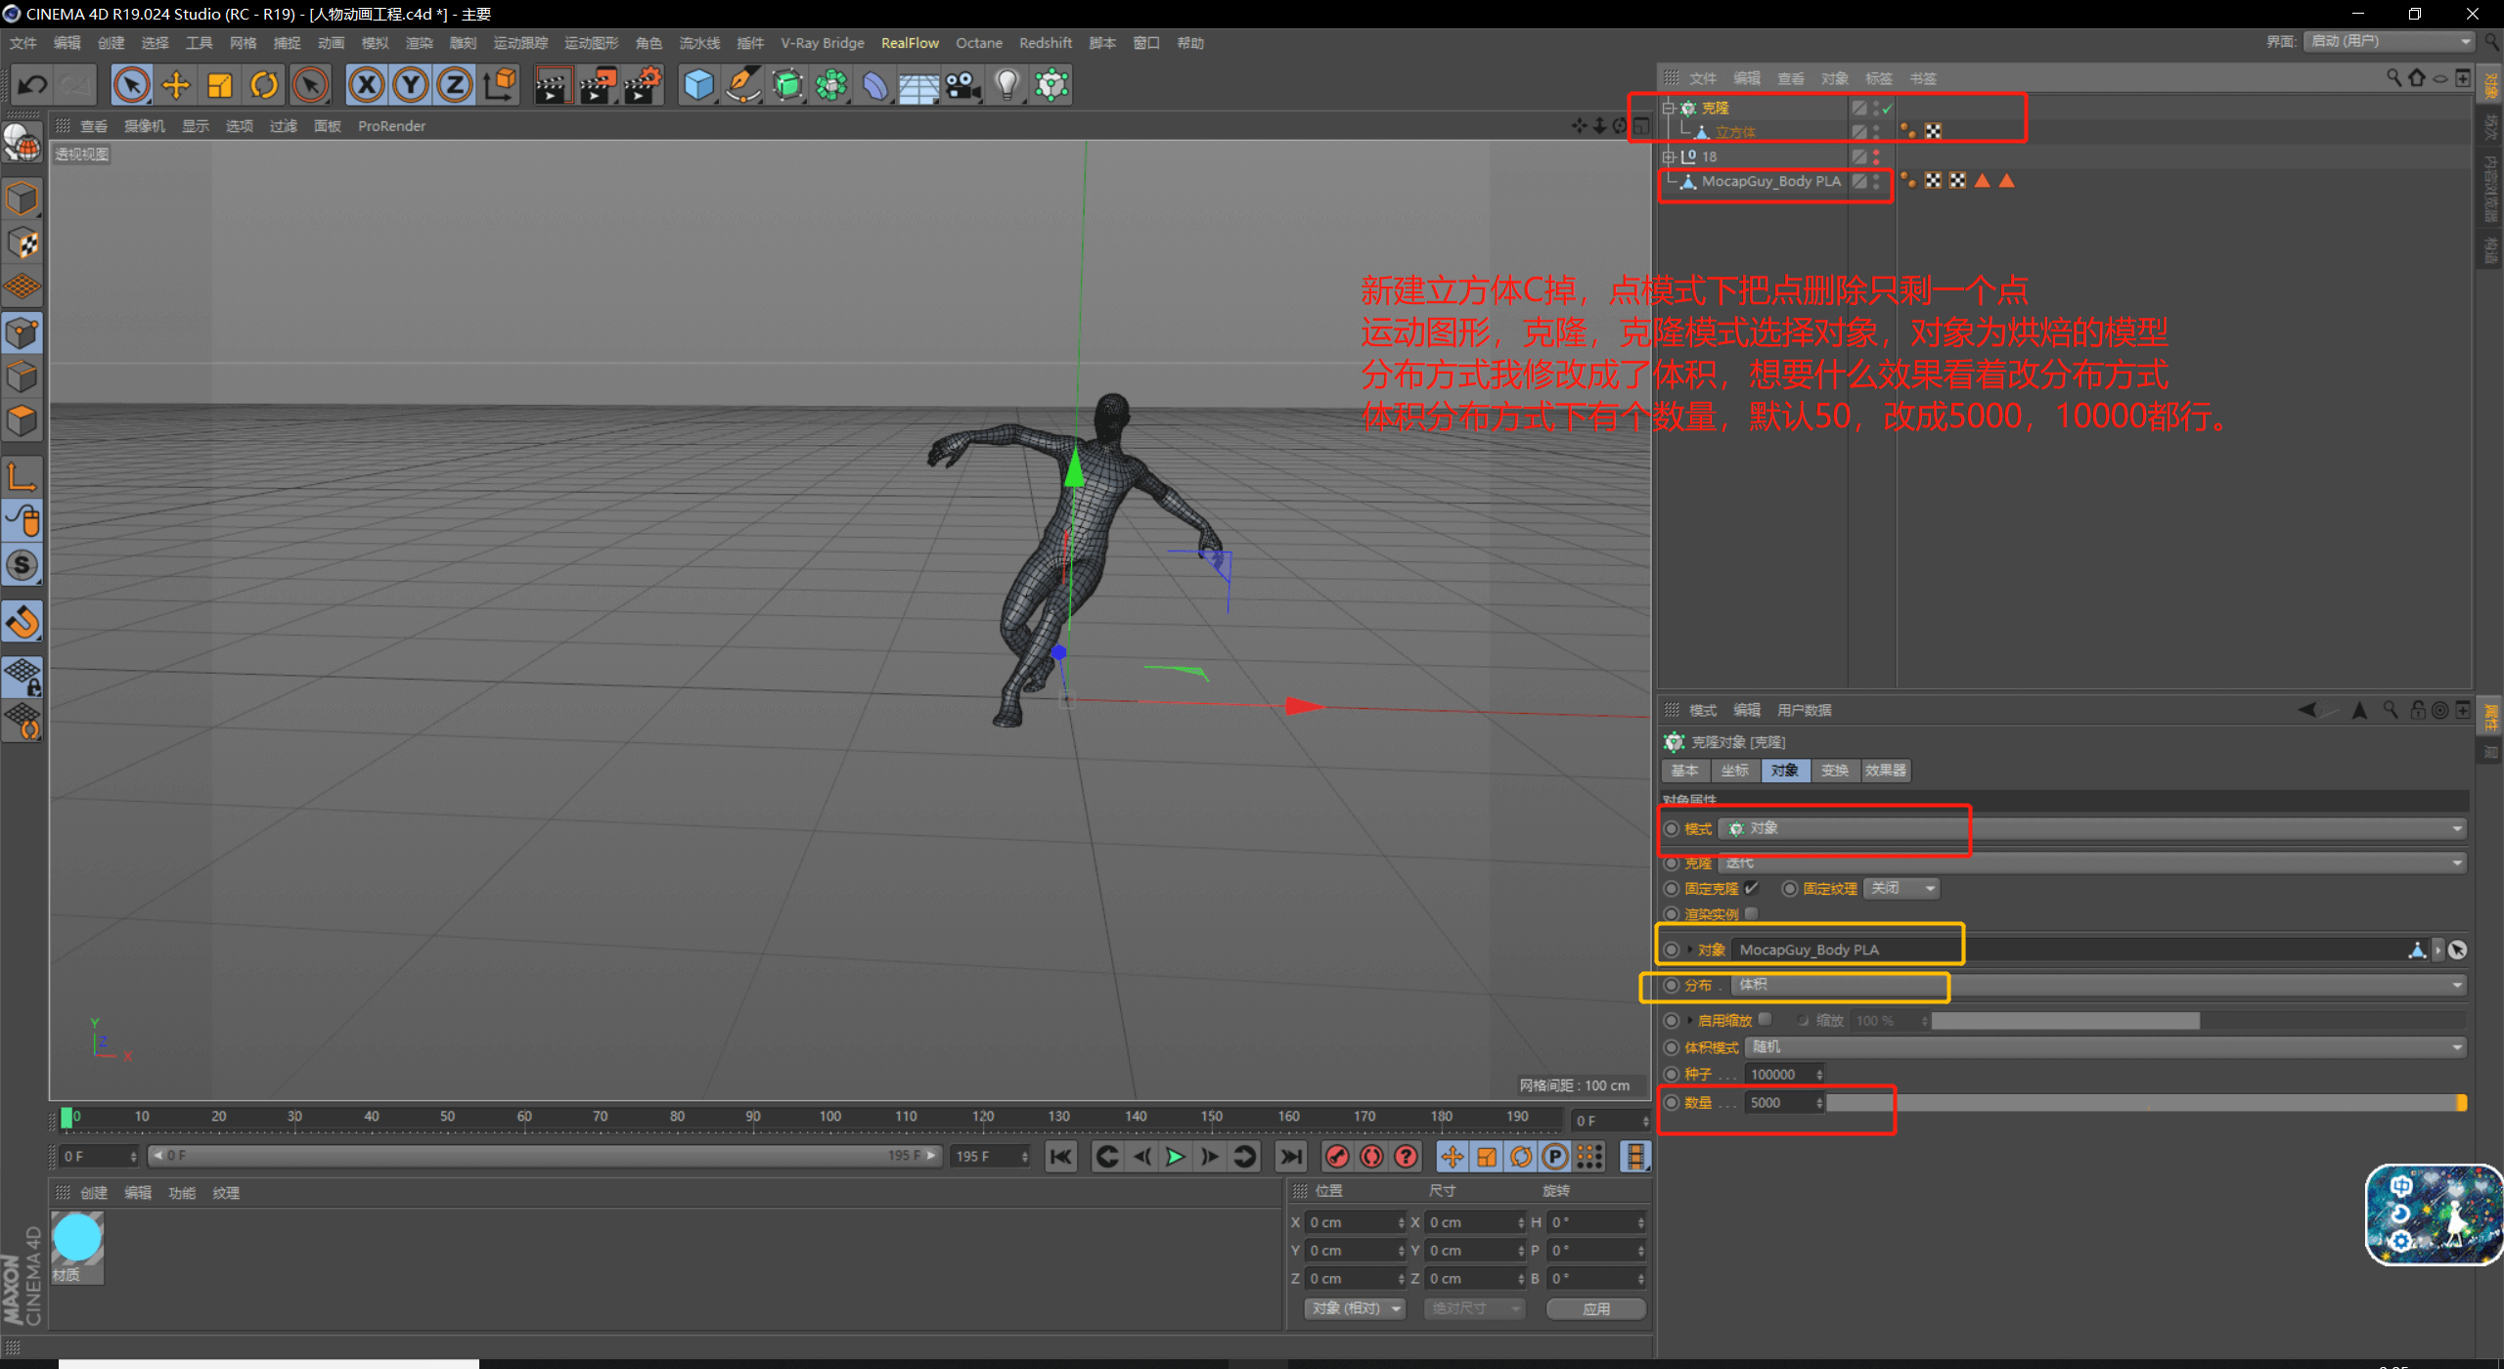2504x1369 pixels.
Task: Expand the 18 null object
Action: click(x=1669, y=156)
